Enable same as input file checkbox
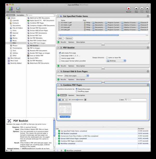 107,58
